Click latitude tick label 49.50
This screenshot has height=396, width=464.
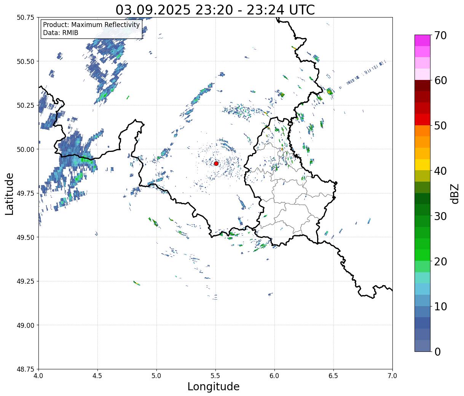pyautogui.click(x=26, y=237)
